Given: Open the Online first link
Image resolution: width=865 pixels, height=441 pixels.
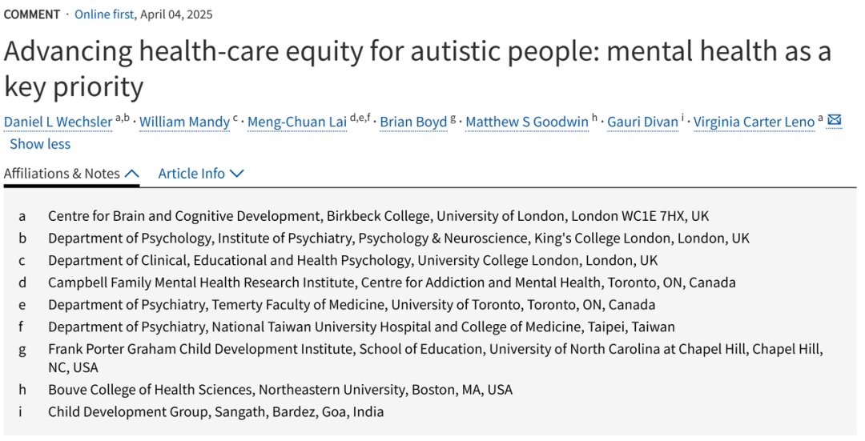Looking at the screenshot, I should [103, 14].
